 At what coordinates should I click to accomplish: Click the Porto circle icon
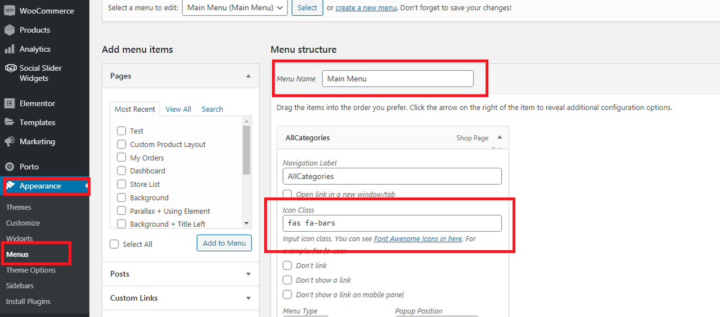10,167
